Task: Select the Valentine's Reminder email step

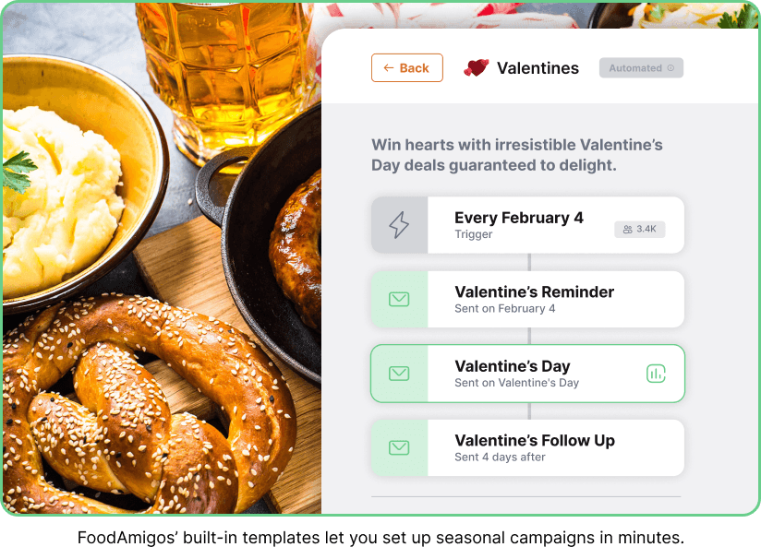Action: pyautogui.click(x=527, y=299)
